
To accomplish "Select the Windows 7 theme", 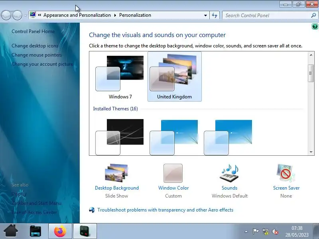I will (120, 76).
